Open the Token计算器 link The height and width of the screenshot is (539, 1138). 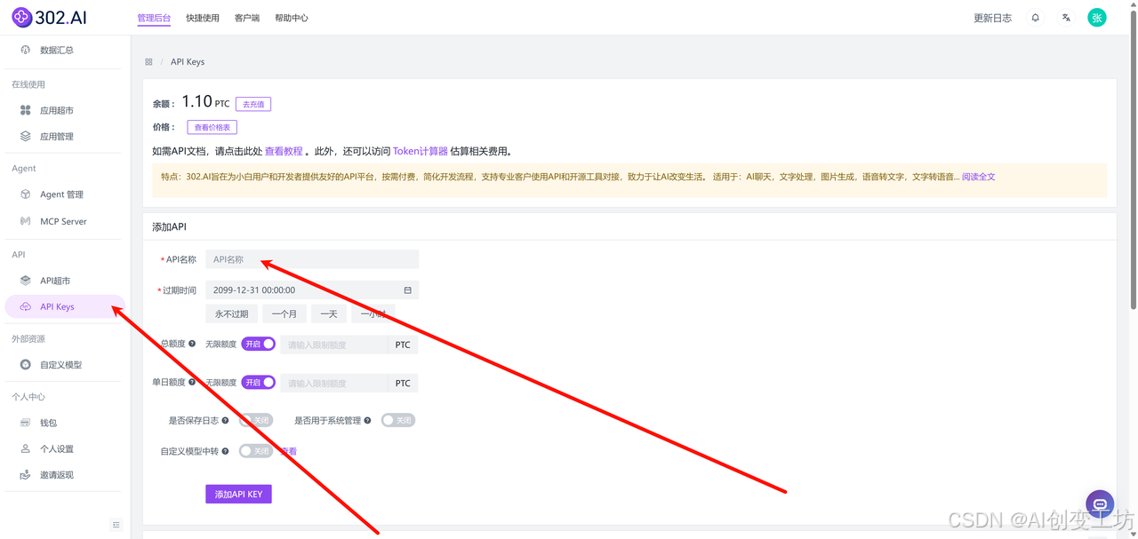[421, 151]
